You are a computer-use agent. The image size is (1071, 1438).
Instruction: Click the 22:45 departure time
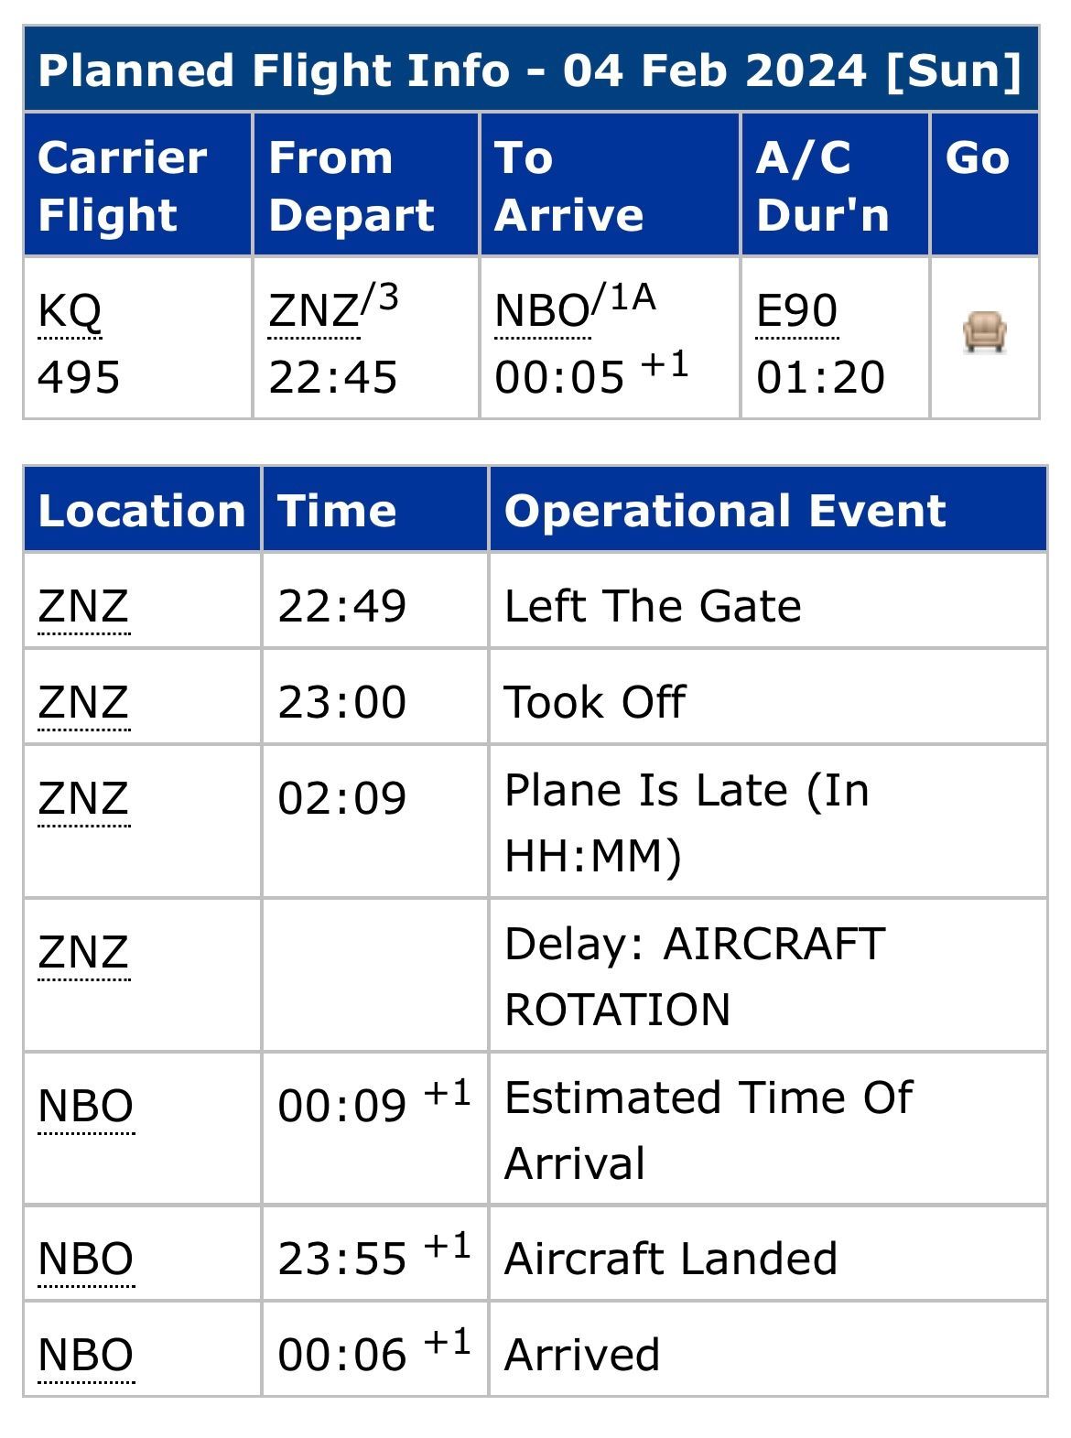[333, 377]
